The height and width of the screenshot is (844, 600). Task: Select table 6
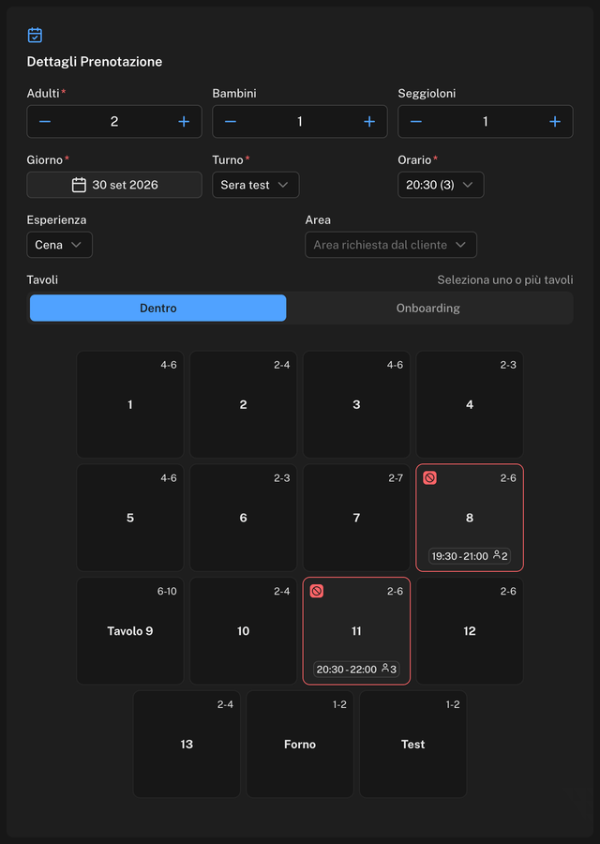click(x=243, y=518)
